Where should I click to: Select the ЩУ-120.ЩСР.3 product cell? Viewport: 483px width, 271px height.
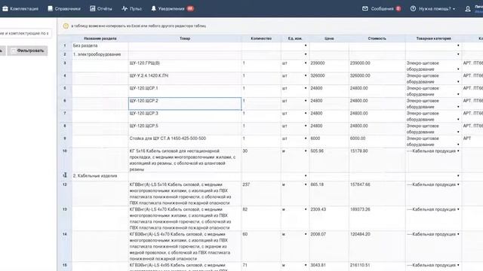point(185,117)
